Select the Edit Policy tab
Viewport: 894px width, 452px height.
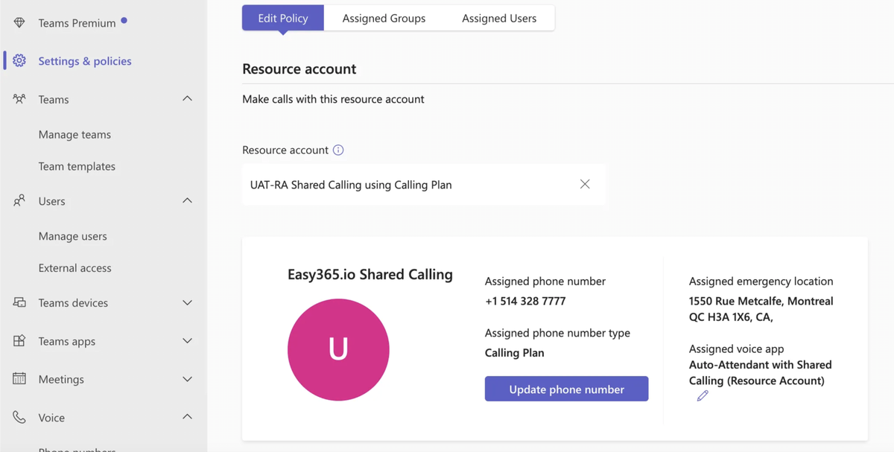click(282, 18)
